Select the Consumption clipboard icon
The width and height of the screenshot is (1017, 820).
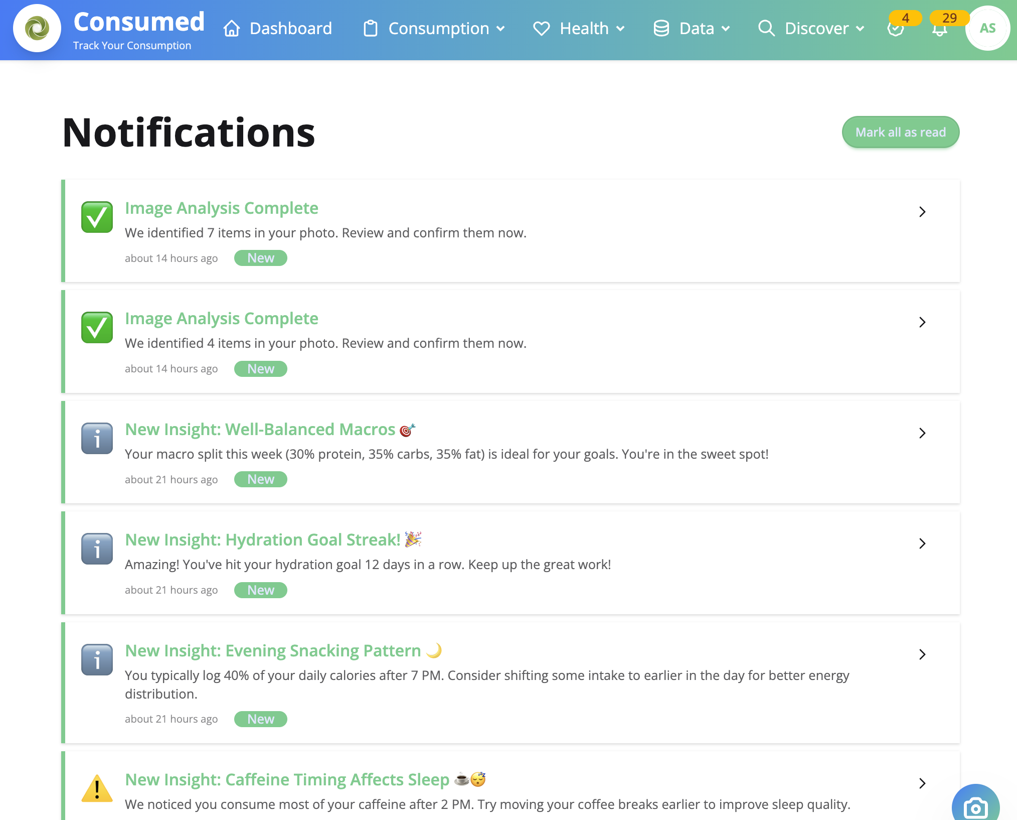pos(371,29)
